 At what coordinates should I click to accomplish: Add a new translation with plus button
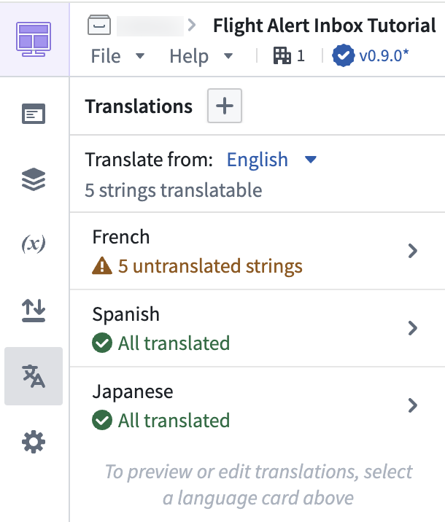pos(225,106)
